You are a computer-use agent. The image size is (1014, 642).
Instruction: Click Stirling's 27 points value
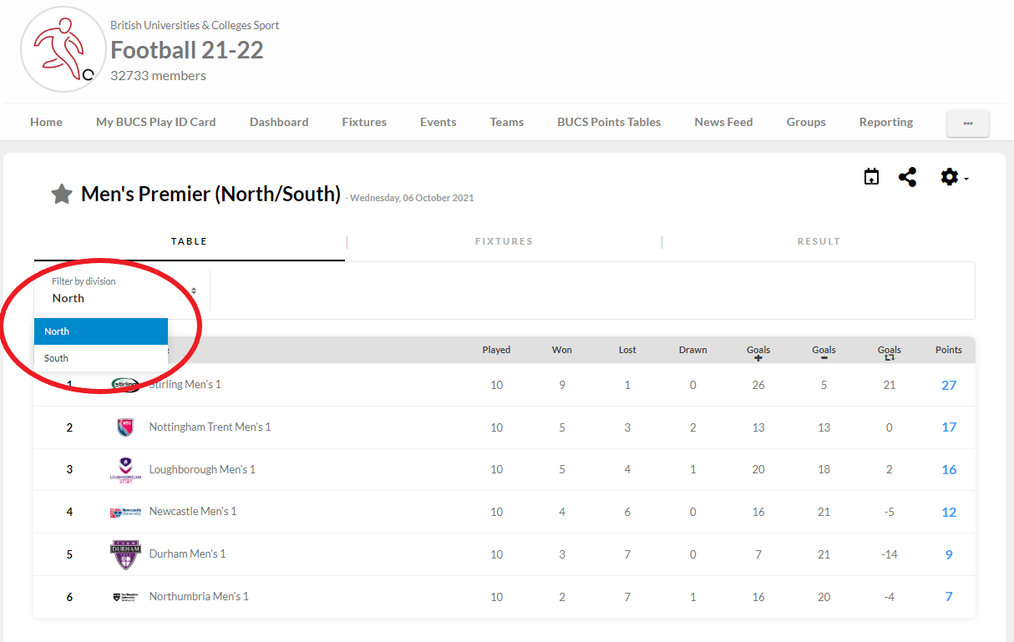949,385
